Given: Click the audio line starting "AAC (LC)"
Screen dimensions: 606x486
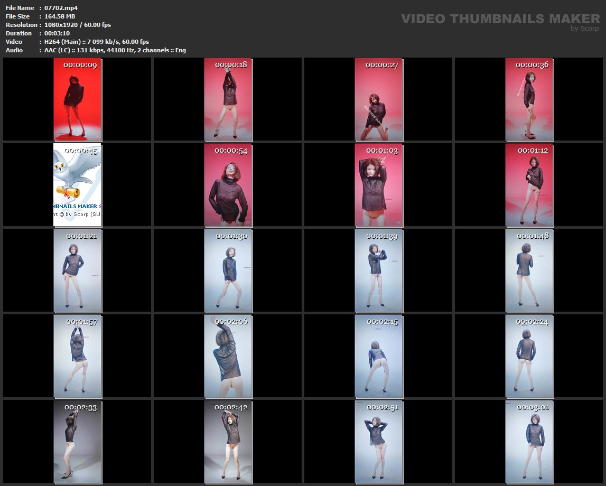Looking at the screenshot, I should [x=115, y=50].
